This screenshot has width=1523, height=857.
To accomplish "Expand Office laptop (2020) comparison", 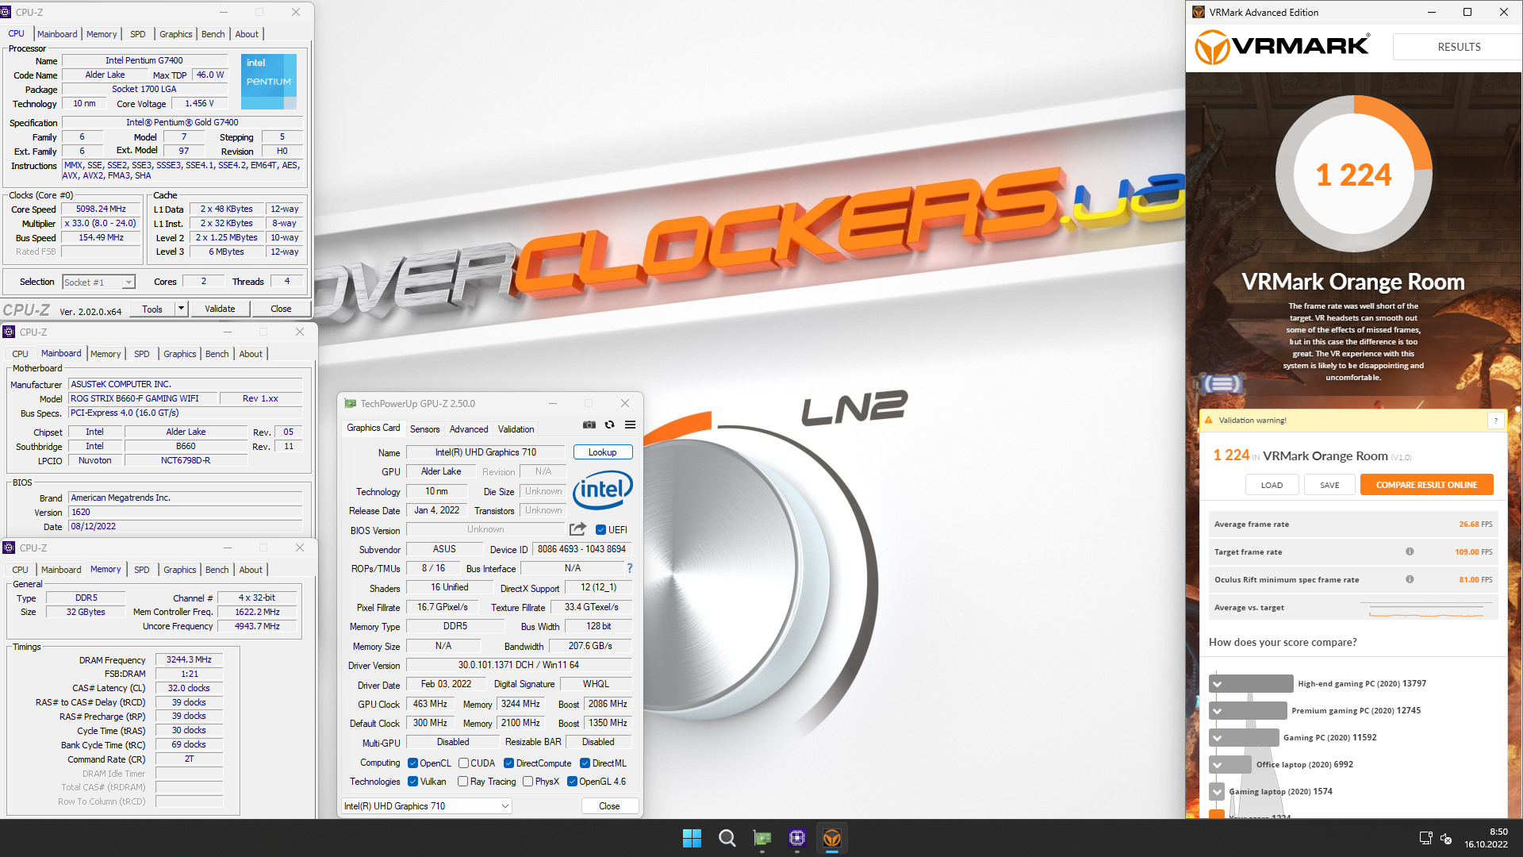I will (x=1217, y=764).
